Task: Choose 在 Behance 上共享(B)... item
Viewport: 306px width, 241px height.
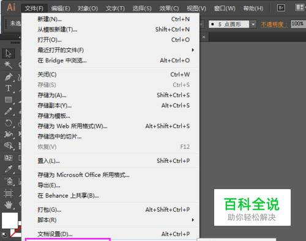Action: click(x=110, y=196)
